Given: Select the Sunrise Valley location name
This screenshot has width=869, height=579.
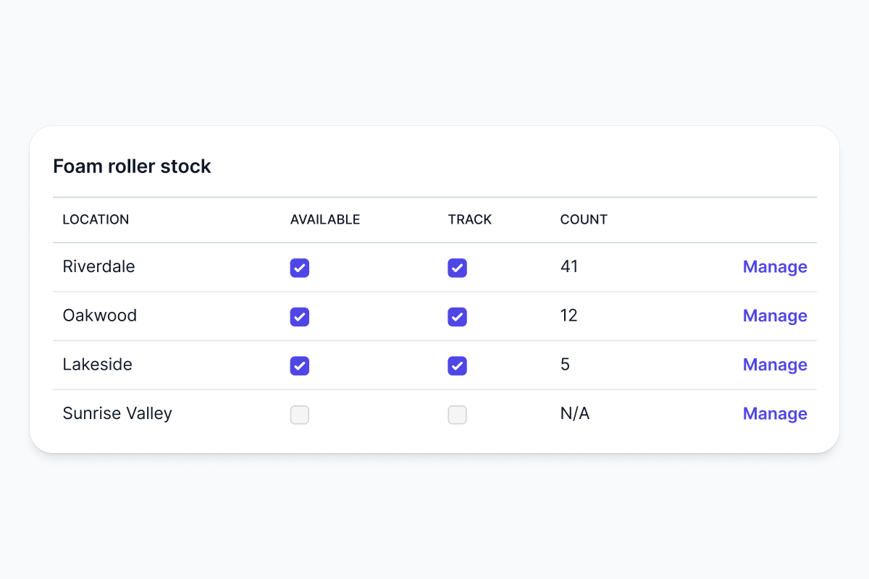Looking at the screenshot, I should click(x=117, y=413).
